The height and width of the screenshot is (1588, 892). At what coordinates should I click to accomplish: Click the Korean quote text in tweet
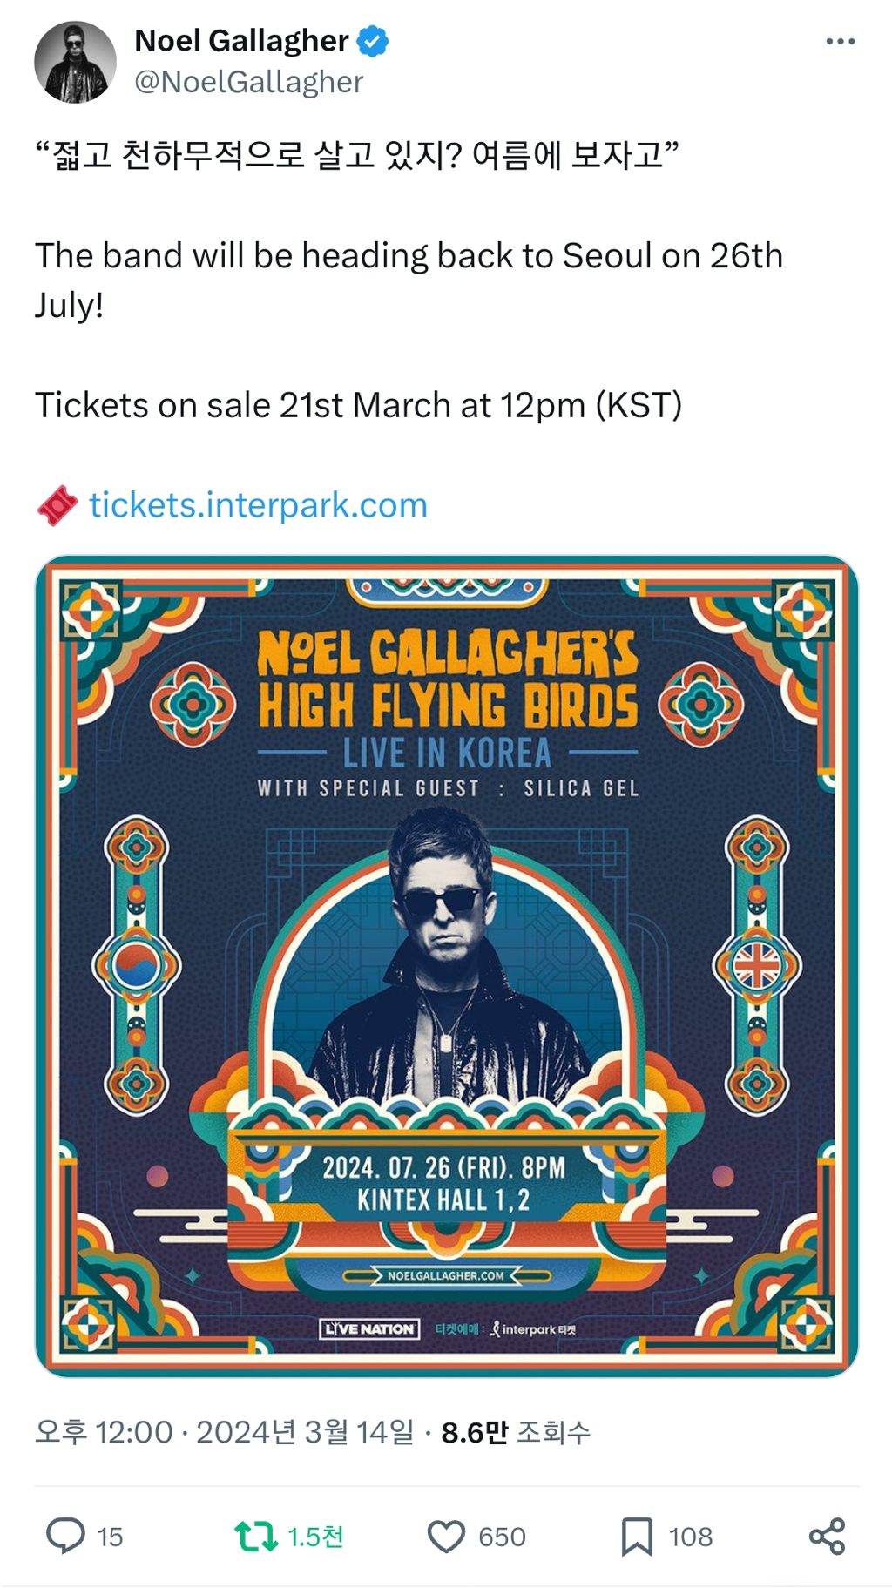click(x=357, y=156)
